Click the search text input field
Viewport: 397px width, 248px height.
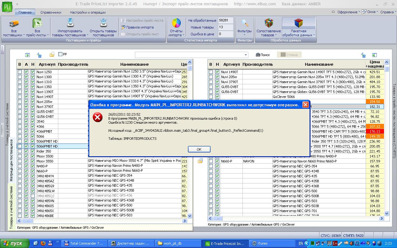pos(190,55)
